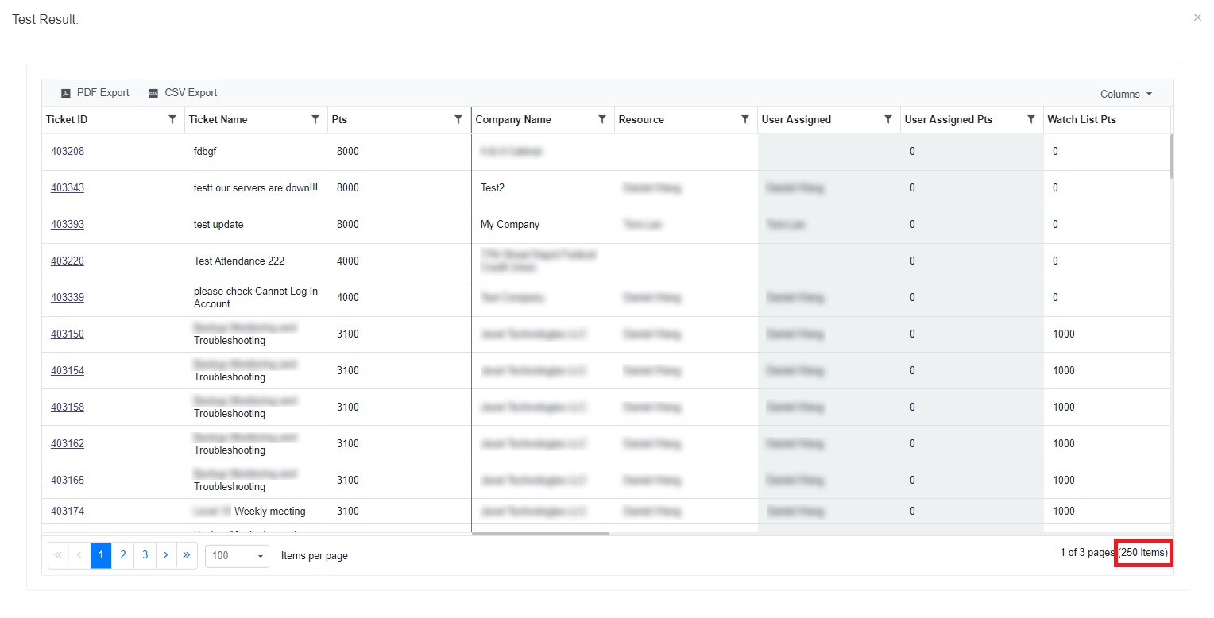Viewport: 1214px width, 618px height.
Task: Open ticket 403343 link
Action: tap(68, 188)
